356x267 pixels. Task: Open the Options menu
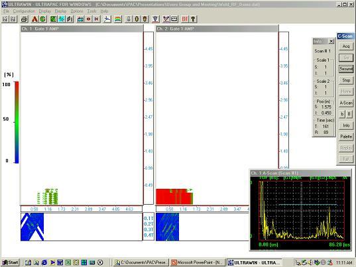(77, 11)
